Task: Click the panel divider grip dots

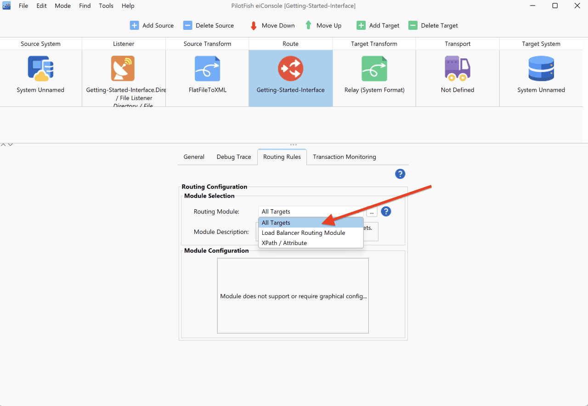Action: [x=294, y=145]
